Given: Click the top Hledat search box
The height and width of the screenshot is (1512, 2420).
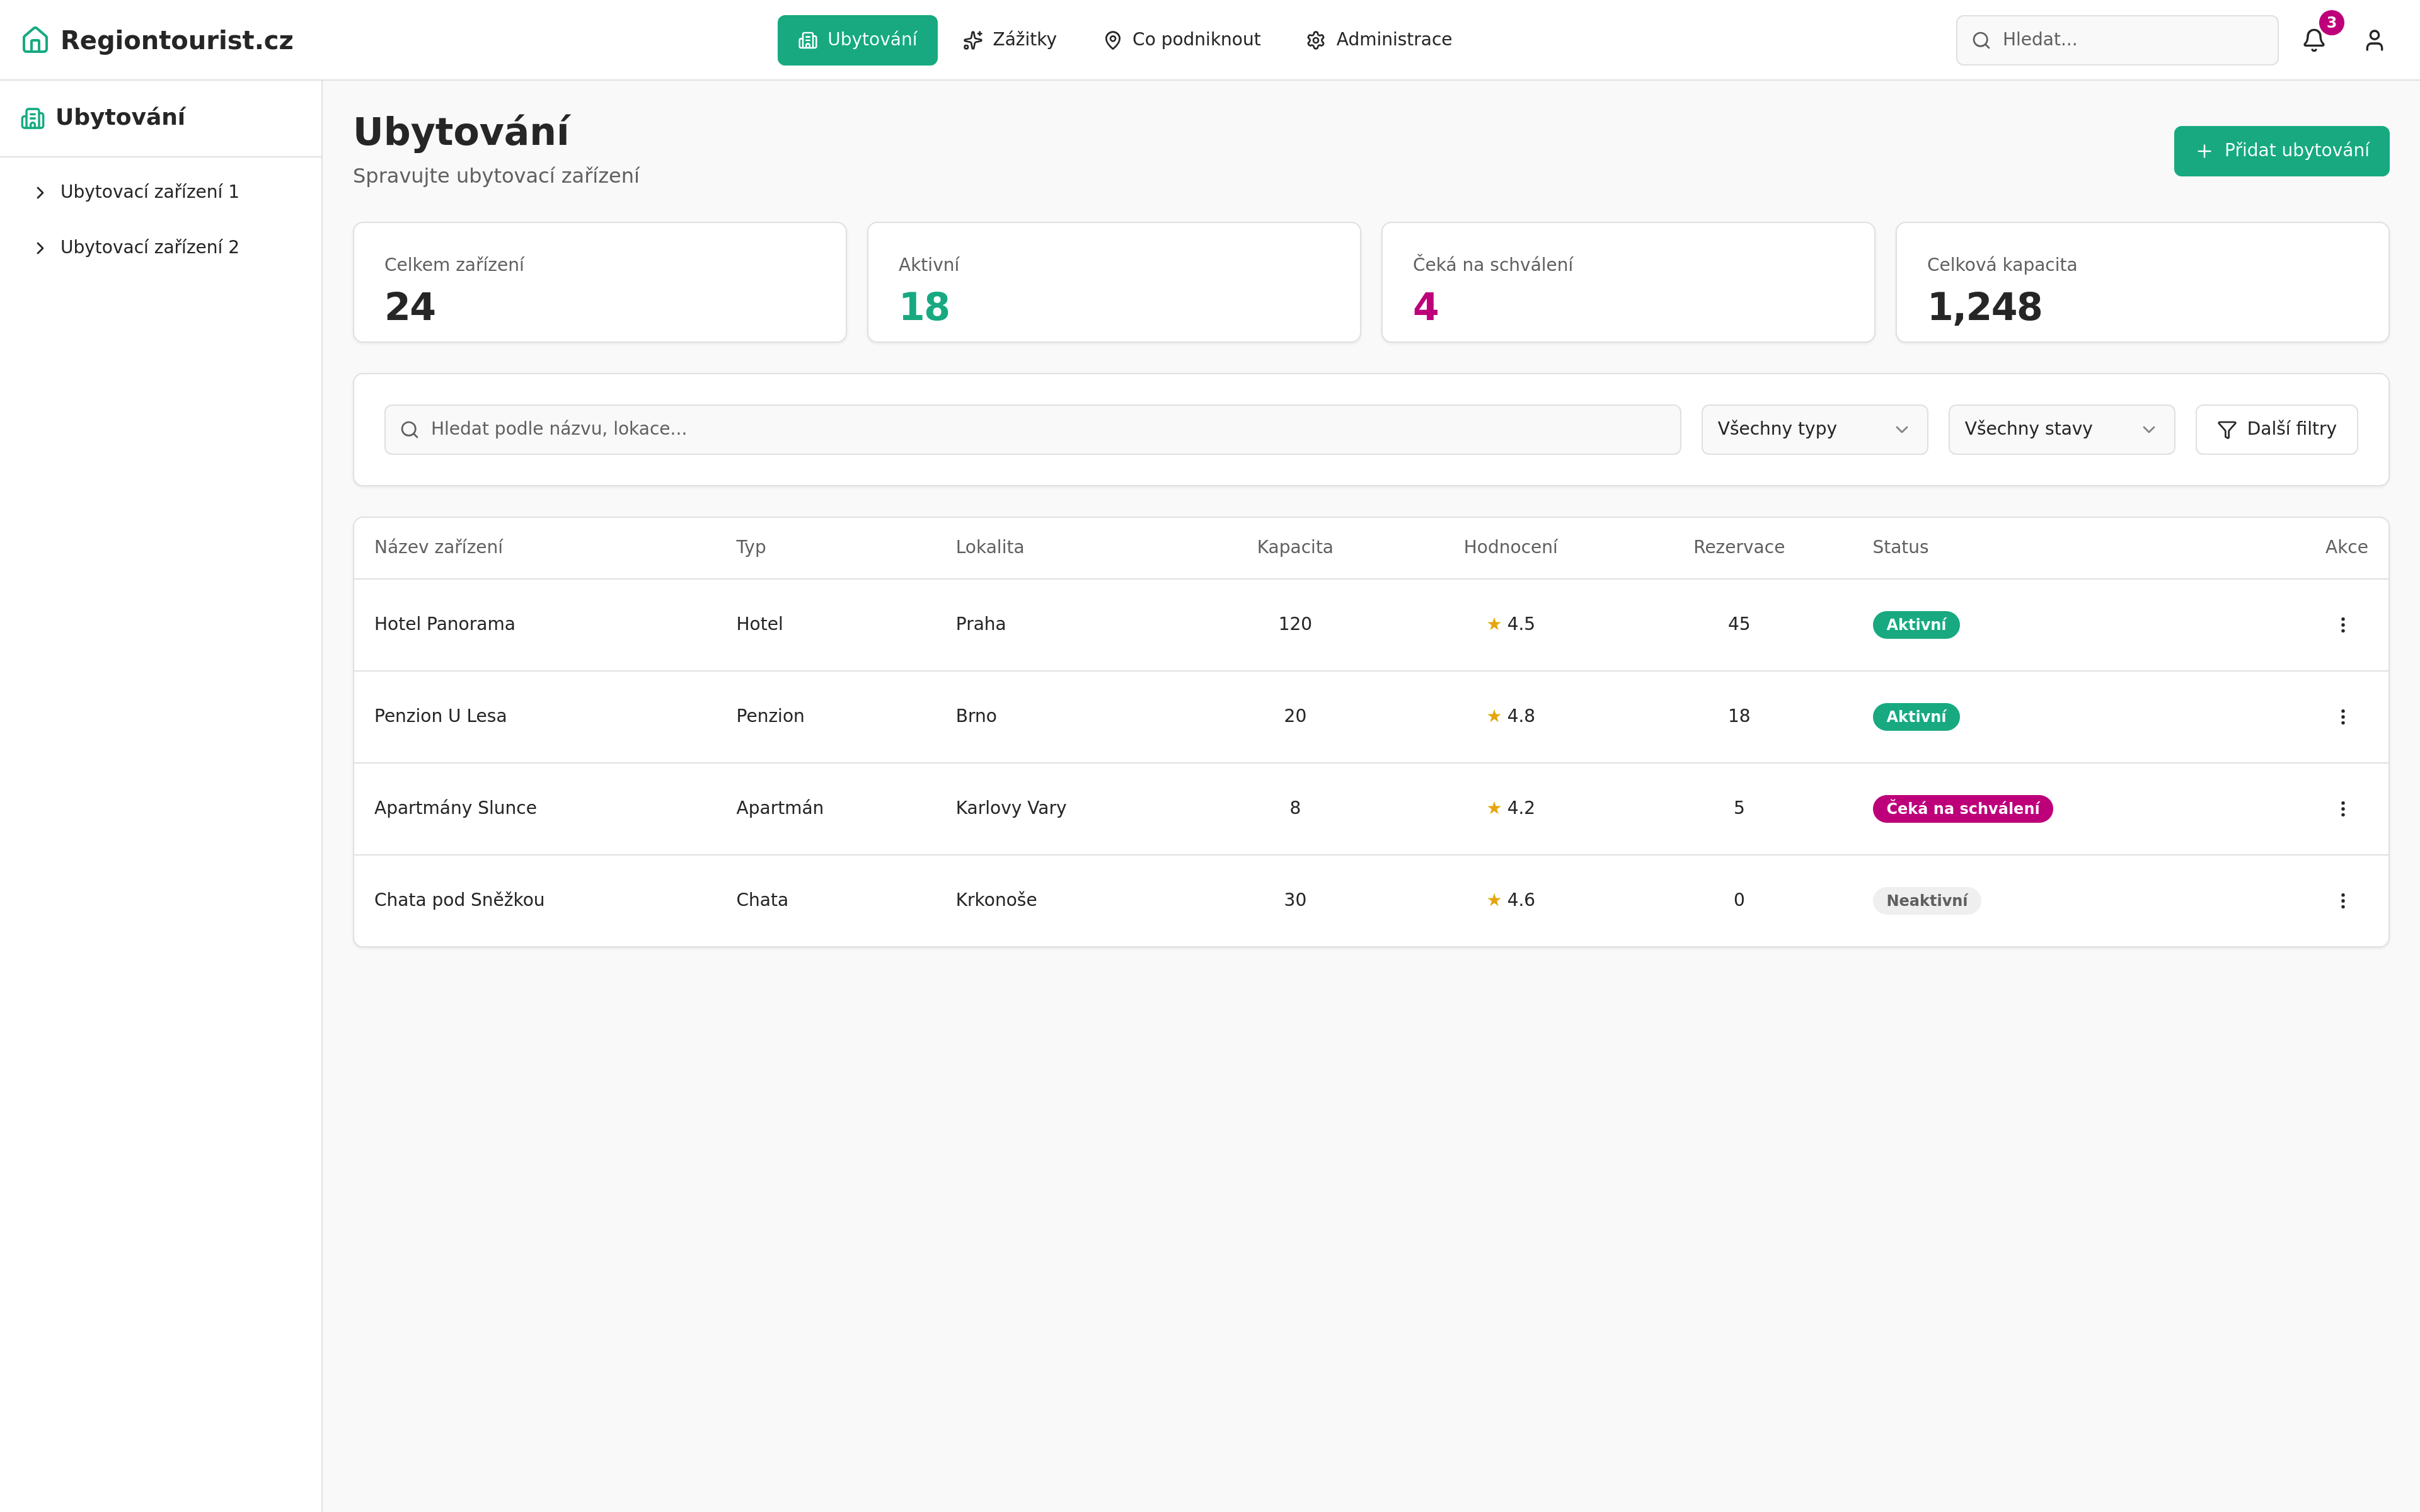Looking at the screenshot, I should 2116,40.
